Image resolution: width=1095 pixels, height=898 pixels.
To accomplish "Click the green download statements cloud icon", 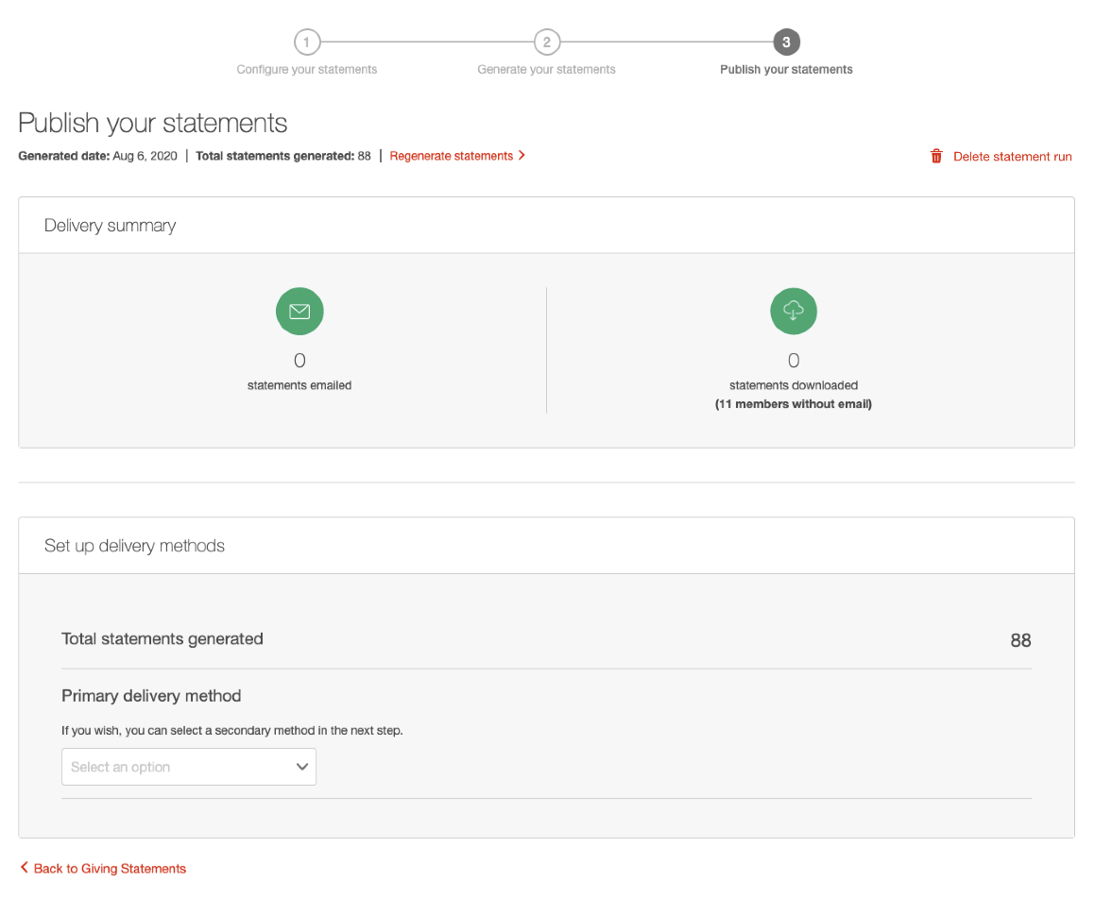I will 793,311.
